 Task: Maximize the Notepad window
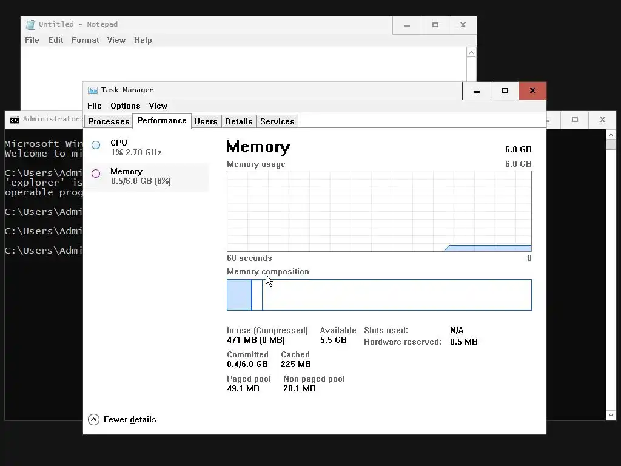click(x=435, y=25)
